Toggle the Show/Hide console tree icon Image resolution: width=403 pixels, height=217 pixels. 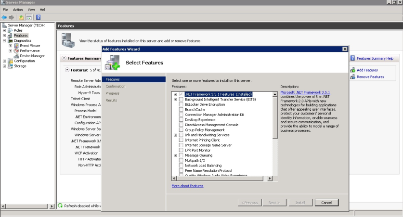point(29,17)
